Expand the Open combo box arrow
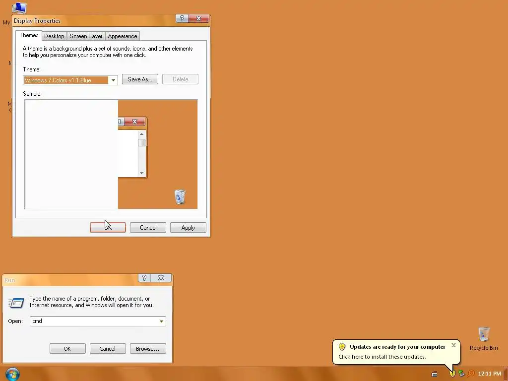The height and width of the screenshot is (381, 508). pyautogui.click(x=161, y=321)
